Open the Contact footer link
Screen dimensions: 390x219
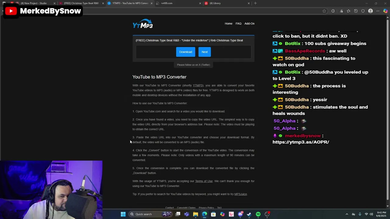(169, 208)
